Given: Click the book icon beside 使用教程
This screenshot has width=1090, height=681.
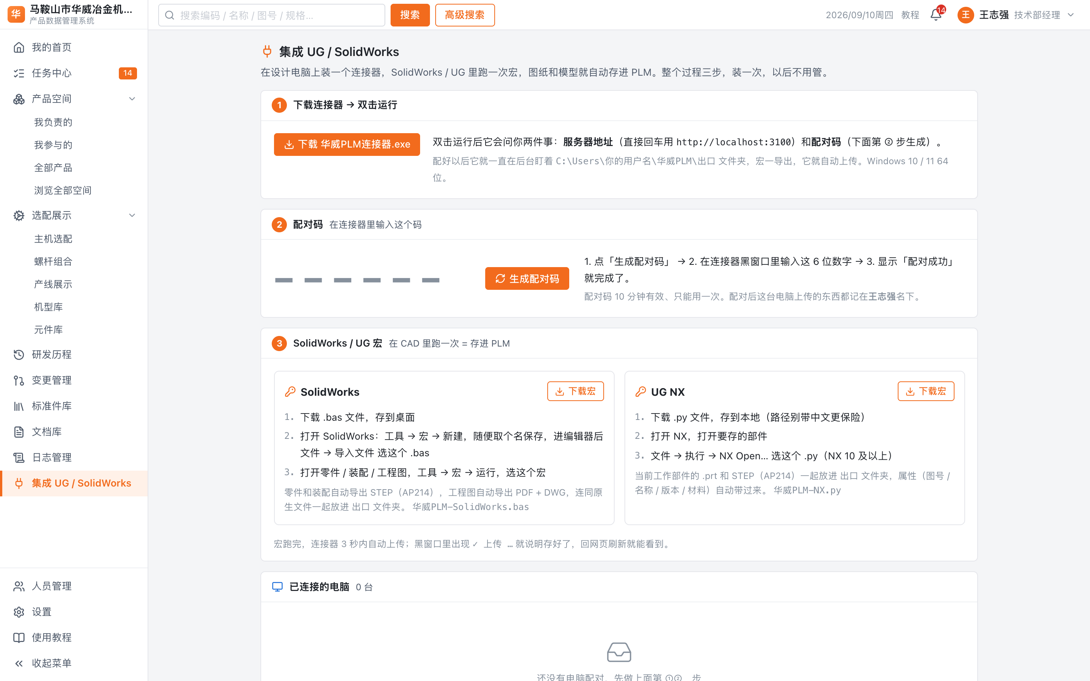Looking at the screenshot, I should [x=19, y=637].
